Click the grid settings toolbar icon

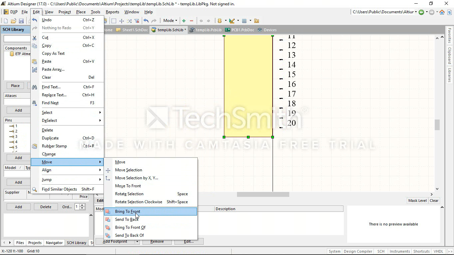(x=244, y=21)
